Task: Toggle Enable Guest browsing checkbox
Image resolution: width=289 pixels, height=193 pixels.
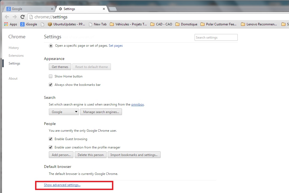Action: click(x=51, y=139)
